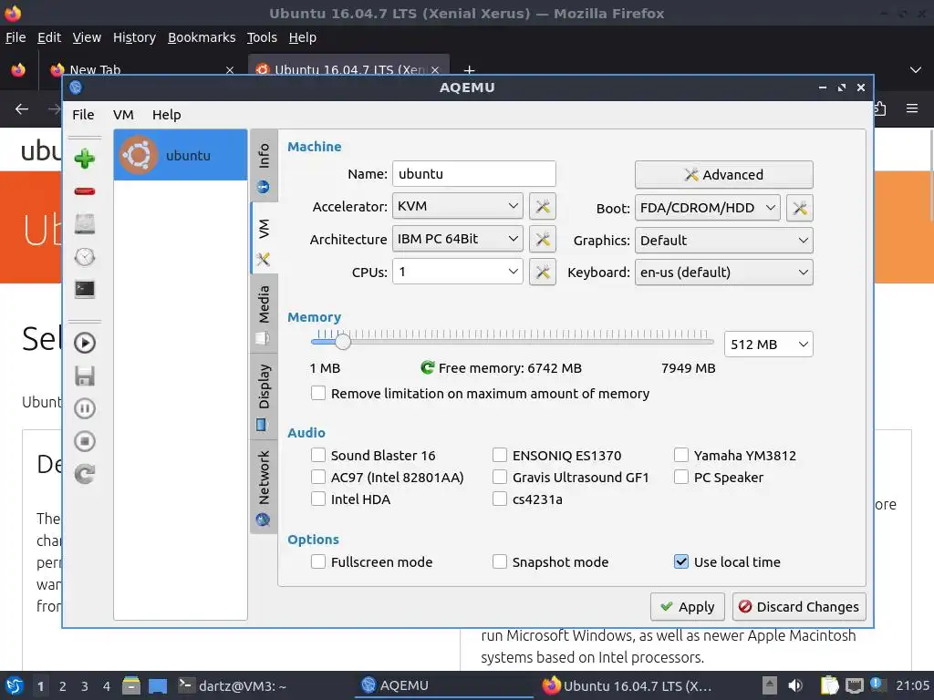Image resolution: width=934 pixels, height=700 pixels.
Task: Open the Boot FDA/CDROM/HDD dropdown
Action: [707, 208]
